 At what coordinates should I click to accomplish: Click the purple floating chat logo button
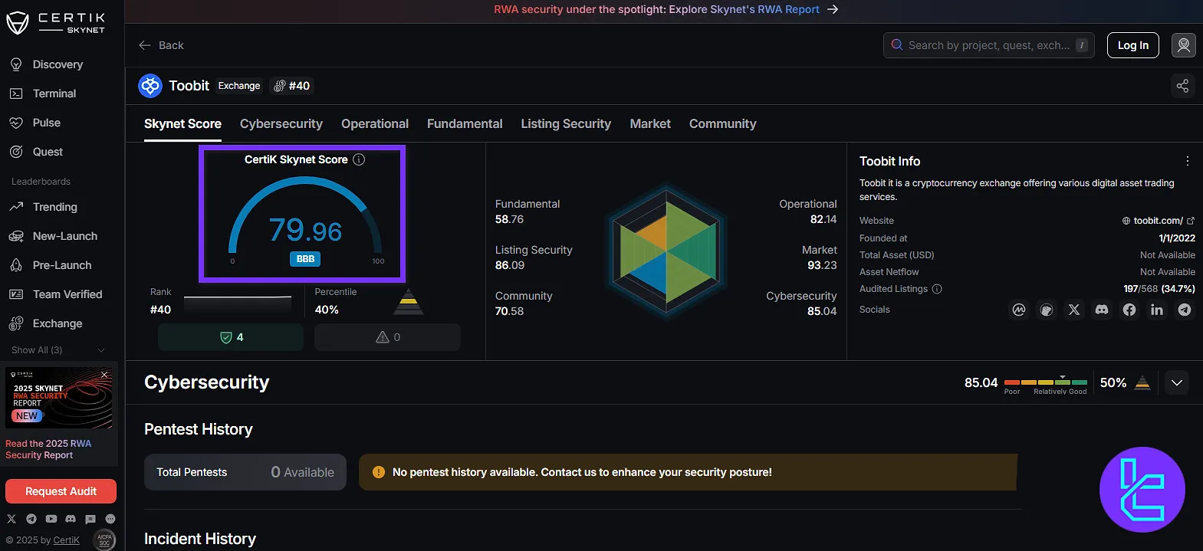pos(1142,490)
